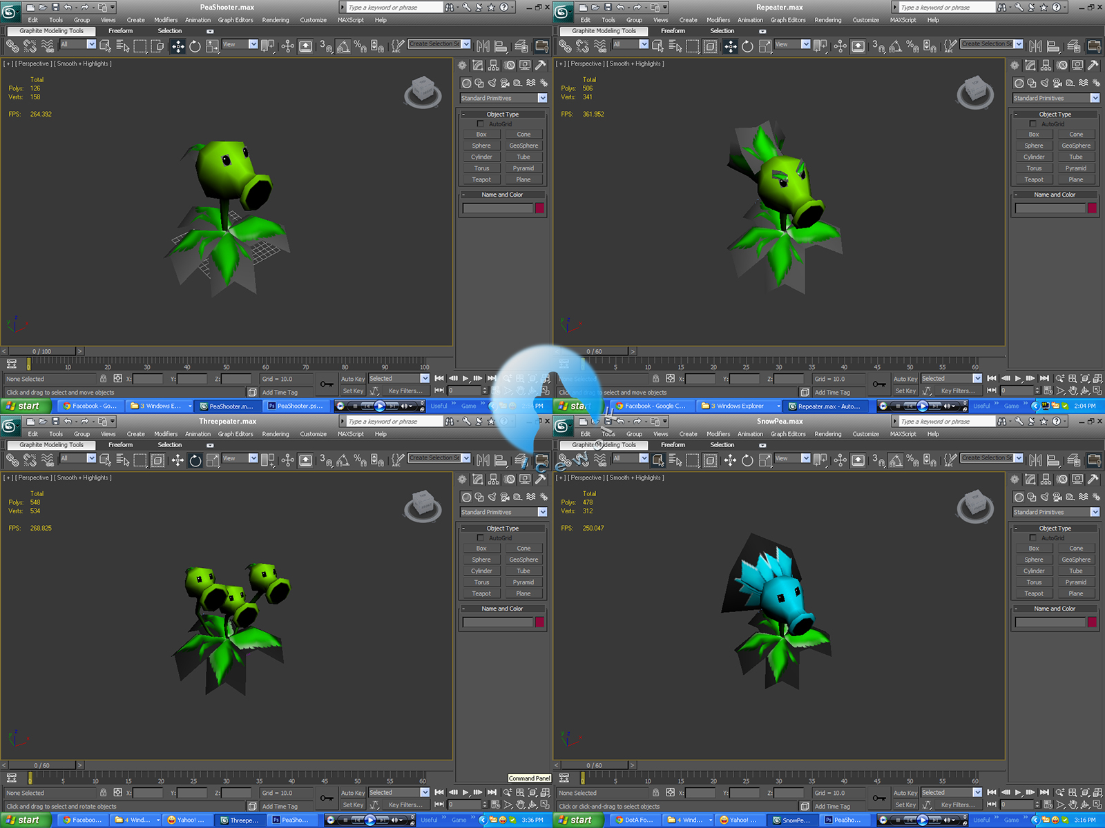Enable AutoGrid checkbox in Repeater.max

click(1033, 124)
